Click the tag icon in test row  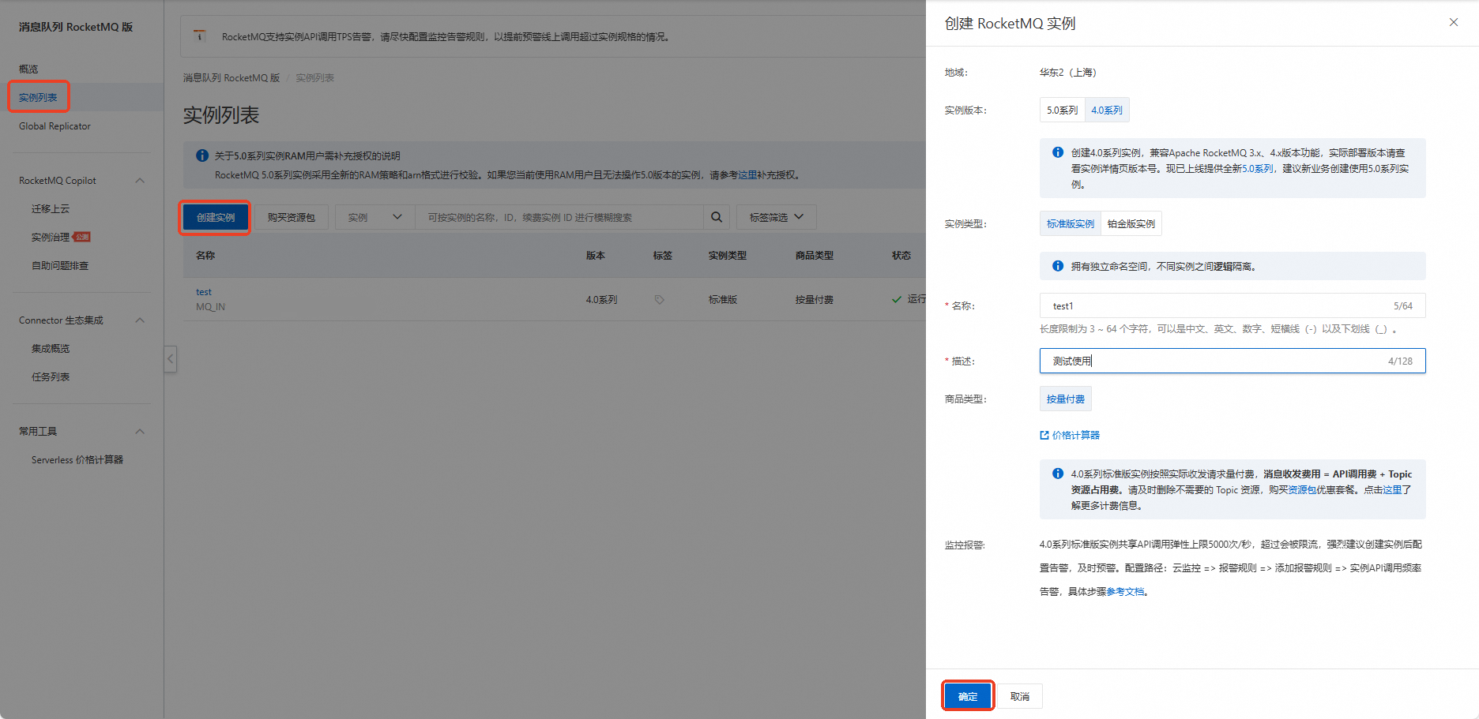click(x=659, y=300)
